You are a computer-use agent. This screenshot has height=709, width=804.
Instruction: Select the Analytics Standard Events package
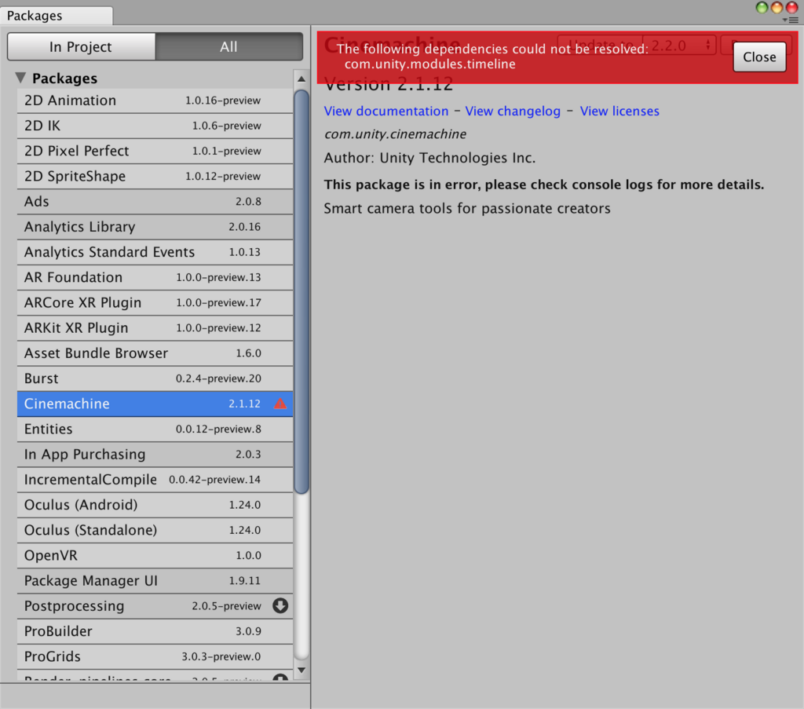point(155,252)
